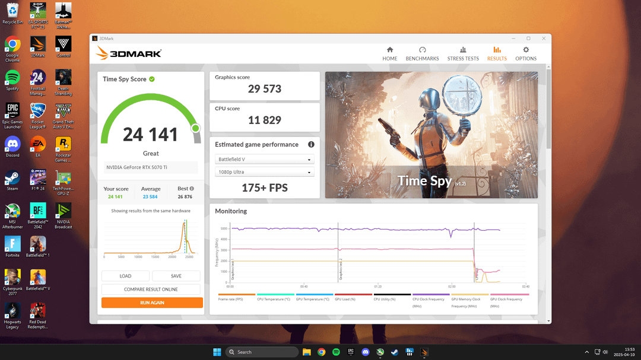The width and height of the screenshot is (641, 360).
Task: Switch to the Benchmarks tab
Action: coord(422,53)
